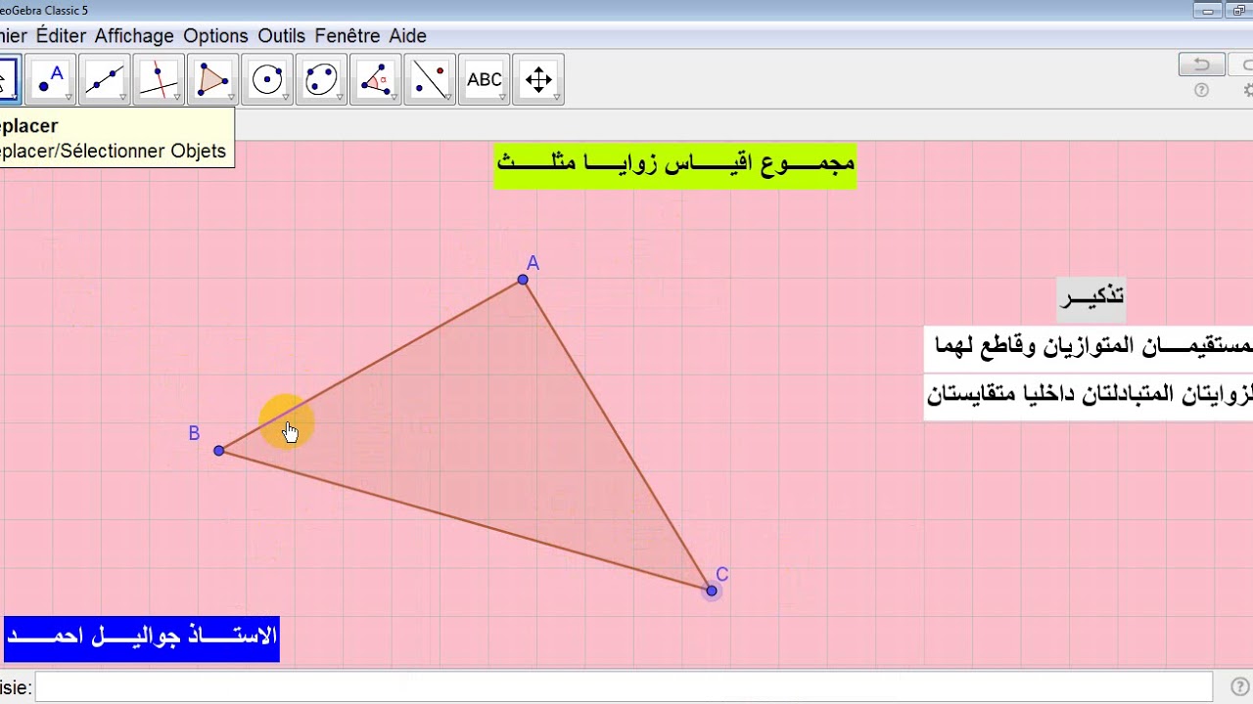Activate the Polygon tool

tap(212, 79)
